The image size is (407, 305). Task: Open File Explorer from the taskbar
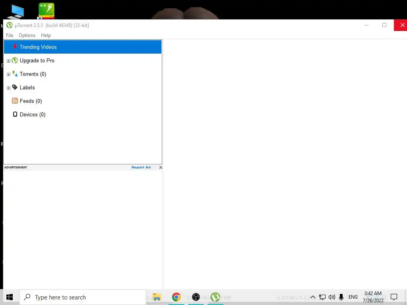pyautogui.click(x=157, y=297)
